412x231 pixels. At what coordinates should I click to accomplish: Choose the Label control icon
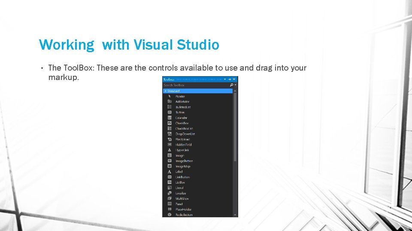point(170,172)
